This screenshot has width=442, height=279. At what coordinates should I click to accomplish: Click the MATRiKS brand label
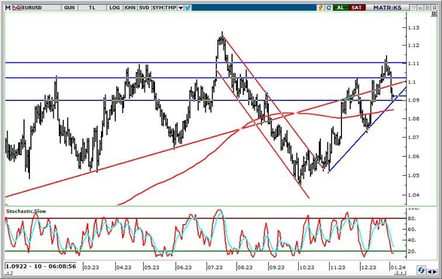pyautogui.click(x=387, y=8)
